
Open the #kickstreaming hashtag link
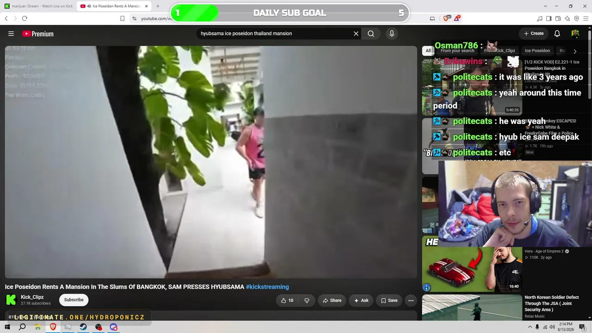(267, 287)
